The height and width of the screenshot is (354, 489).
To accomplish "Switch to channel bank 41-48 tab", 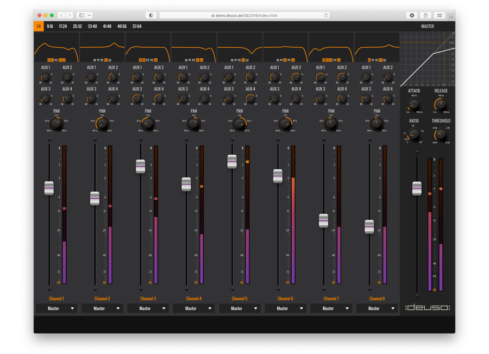I will click(107, 26).
